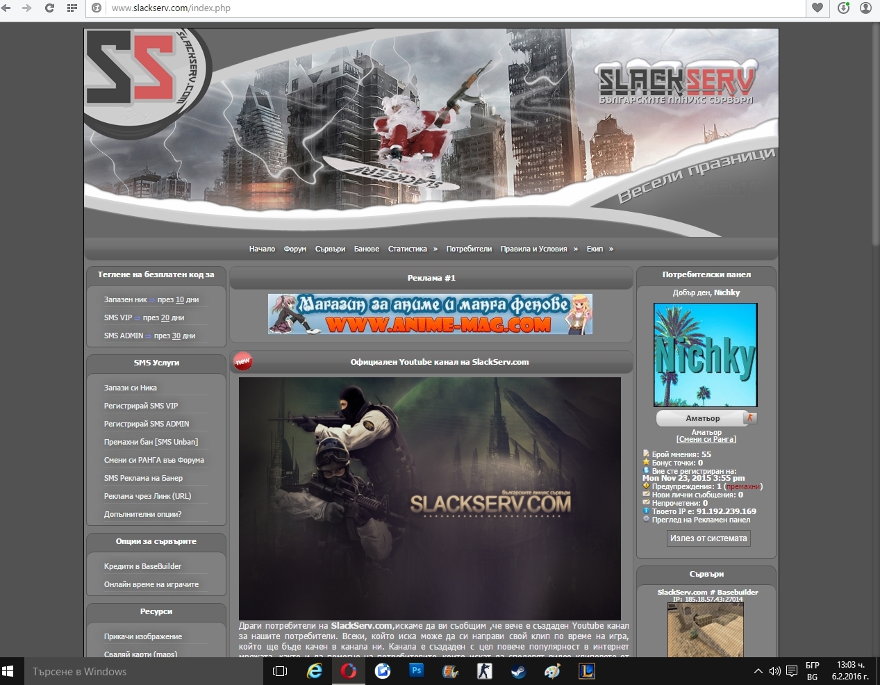Screen dimensions: 880x685
Task: Click Онлайн време на играчите link
Action: pyautogui.click(x=151, y=584)
